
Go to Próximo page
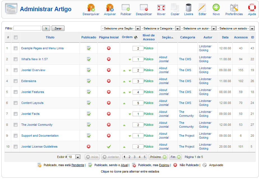click(x=158, y=157)
